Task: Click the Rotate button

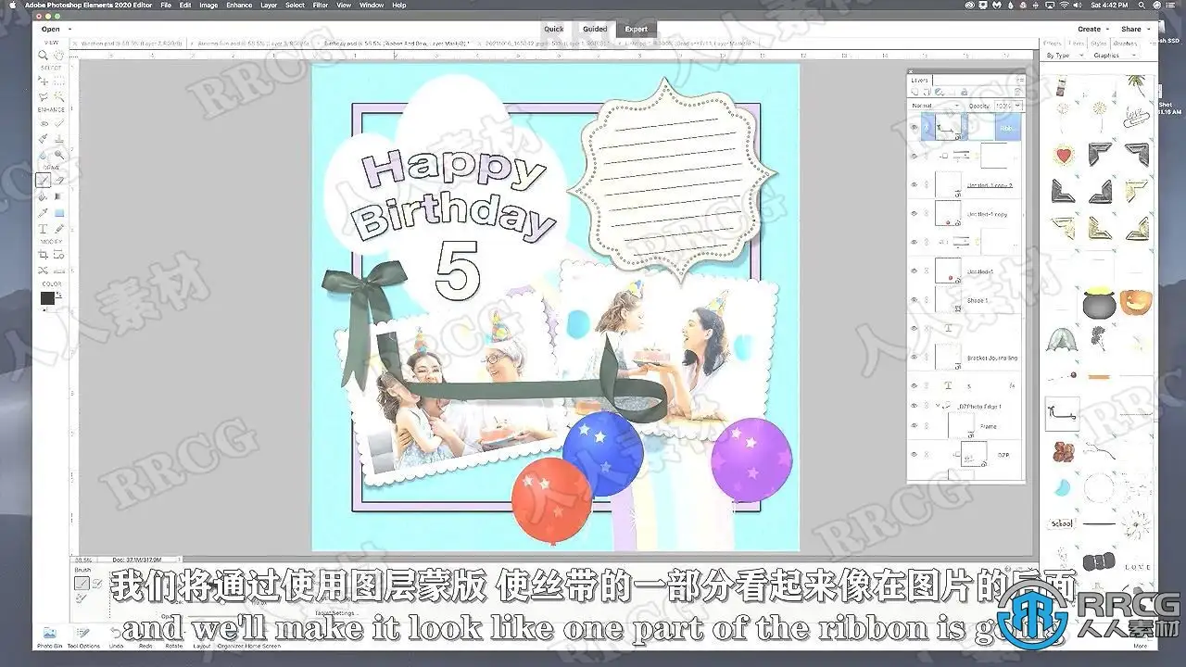Action: 173,646
